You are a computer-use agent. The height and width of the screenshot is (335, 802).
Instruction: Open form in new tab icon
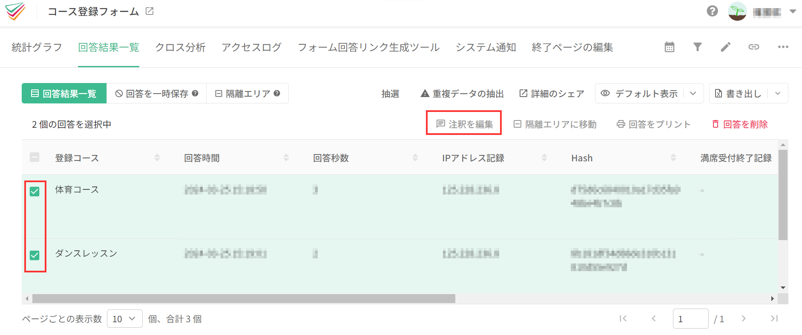149,11
